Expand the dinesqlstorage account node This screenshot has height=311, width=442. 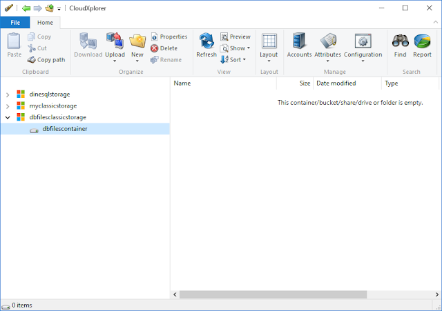click(8, 95)
